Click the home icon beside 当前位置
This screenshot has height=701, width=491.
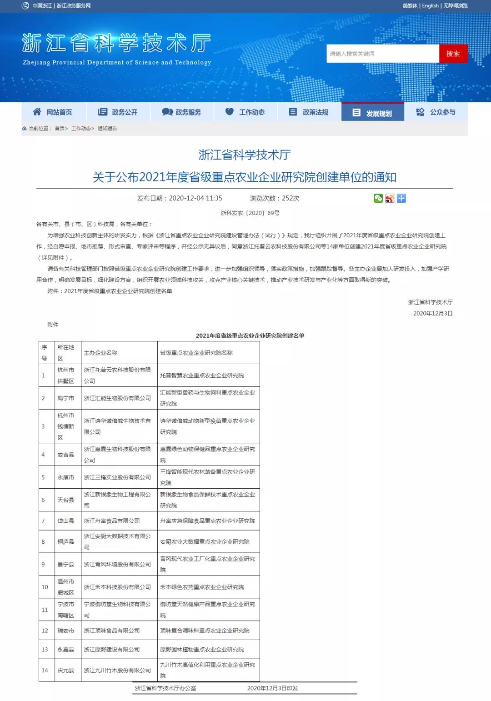pos(25,129)
